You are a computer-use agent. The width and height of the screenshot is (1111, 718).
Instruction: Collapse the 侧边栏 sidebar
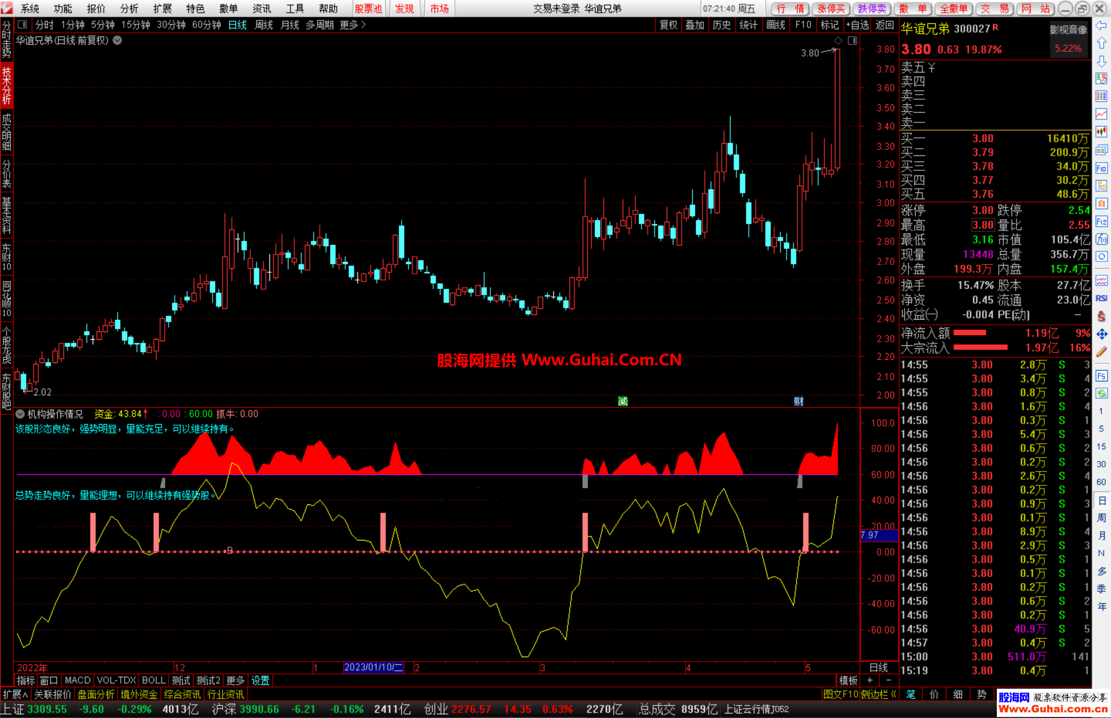879,694
